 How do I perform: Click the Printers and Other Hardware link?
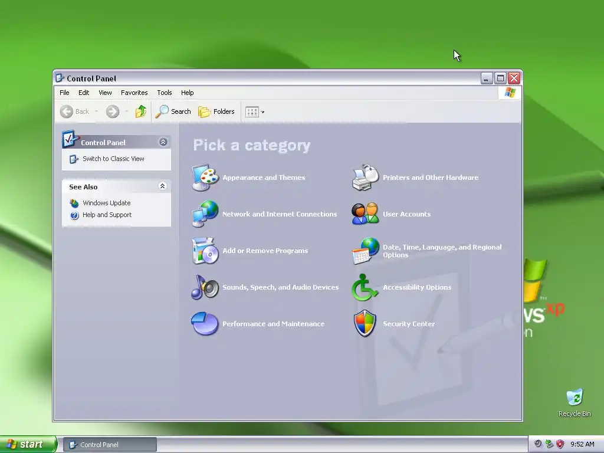click(431, 178)
